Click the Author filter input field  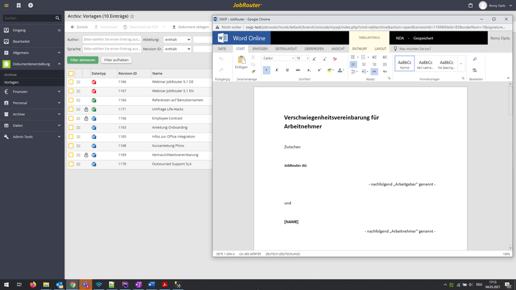112,40
